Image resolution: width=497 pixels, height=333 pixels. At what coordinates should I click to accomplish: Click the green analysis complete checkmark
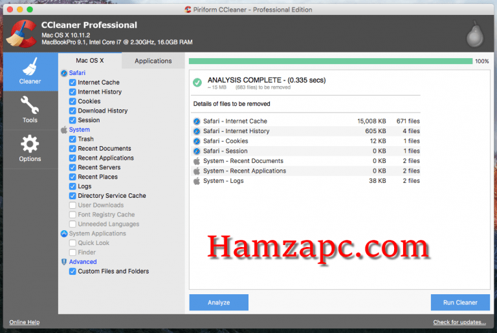click(x=197, y=83)
